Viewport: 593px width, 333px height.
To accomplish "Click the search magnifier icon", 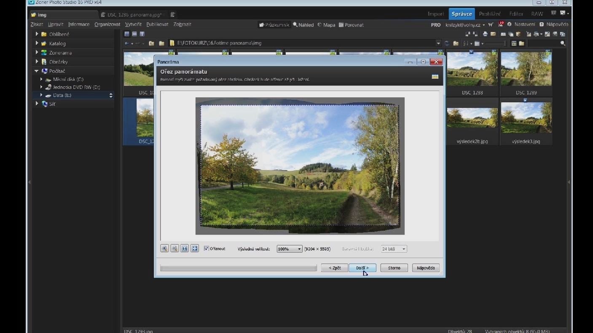I will (x=562, y=43).
